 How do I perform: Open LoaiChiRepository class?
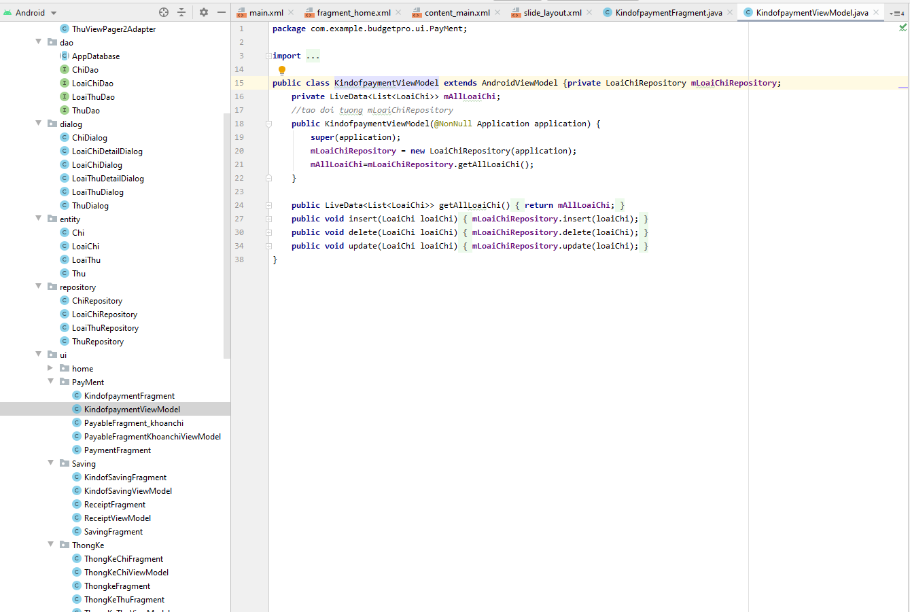coord(105,314)
